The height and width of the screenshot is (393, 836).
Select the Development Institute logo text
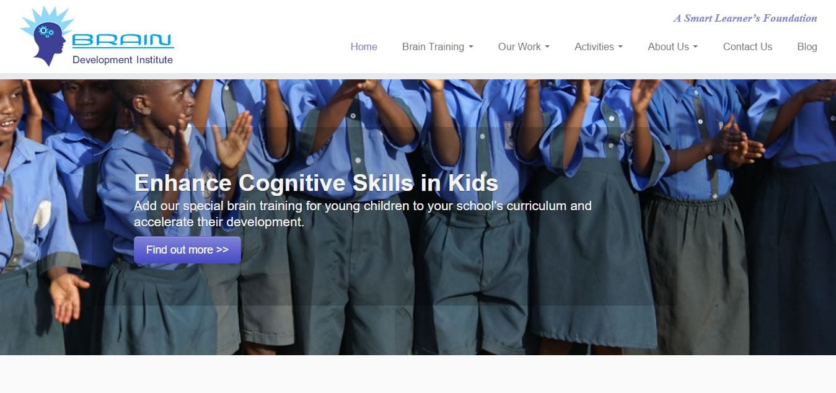pos(123,60)
